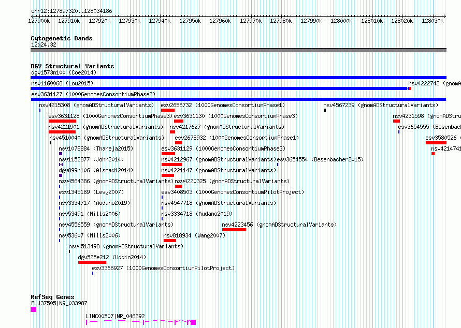Screen dimensions: 461x328
Task: Select the esv3631128 red variant bar
Action: point(62,121)
